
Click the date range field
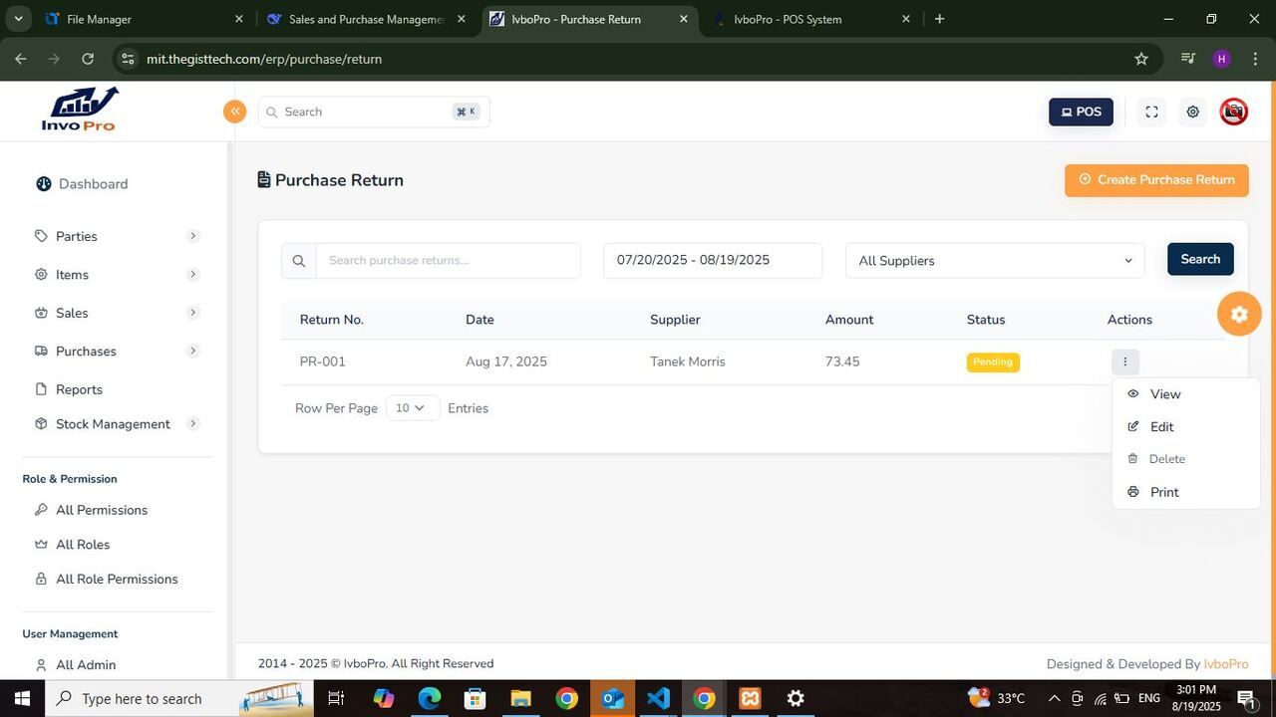click(712, 260)
